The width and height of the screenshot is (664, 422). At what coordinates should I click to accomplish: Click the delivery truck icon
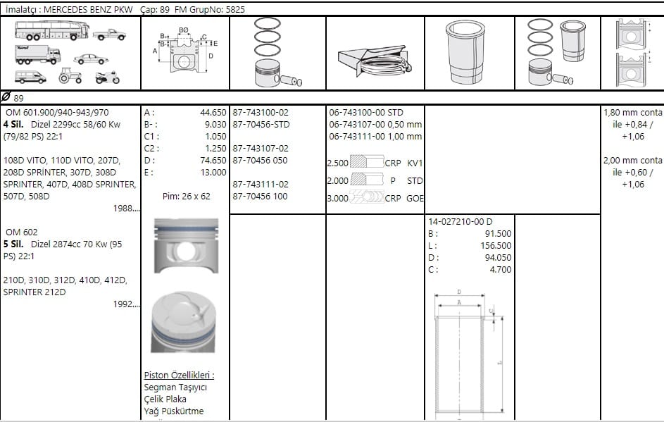(x=38, y=54)
